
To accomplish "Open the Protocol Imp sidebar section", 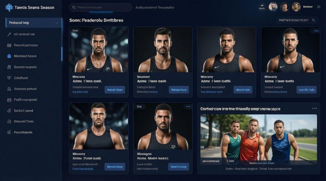I will (x=34, y=23).
